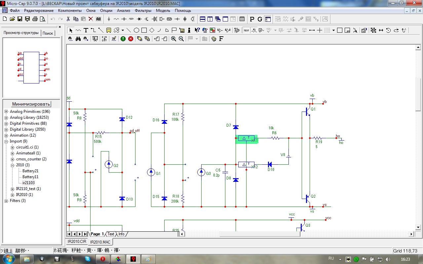The image size is (423, 264).
Task: Click the vertical scrollbar down arrow
Action: coord(418,227)
